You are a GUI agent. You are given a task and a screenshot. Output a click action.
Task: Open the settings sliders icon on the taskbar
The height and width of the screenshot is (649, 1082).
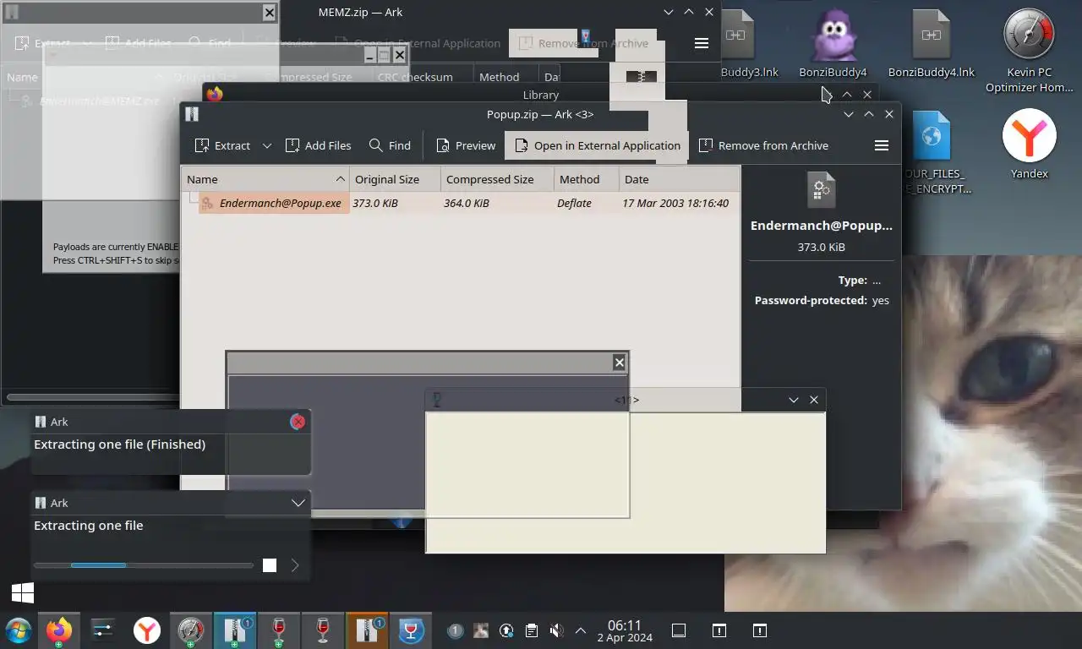coord(103,630)
